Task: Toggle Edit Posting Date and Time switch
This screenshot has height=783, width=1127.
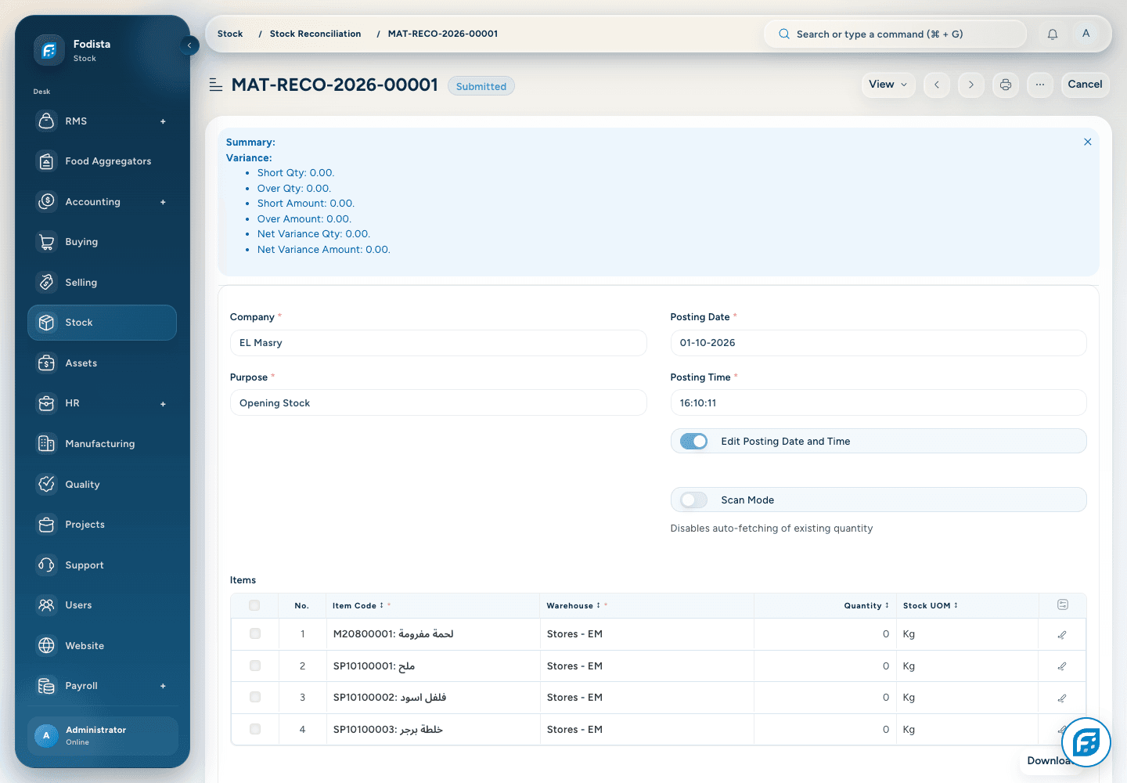Action: pos(693,442)
